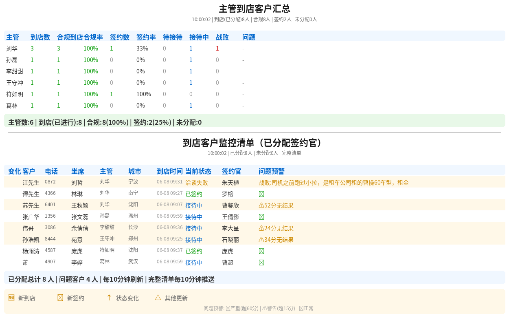Click phone number 0872
Image resolution: width=509 pixels, height=331 pixels.
click(x=50, y=181)
